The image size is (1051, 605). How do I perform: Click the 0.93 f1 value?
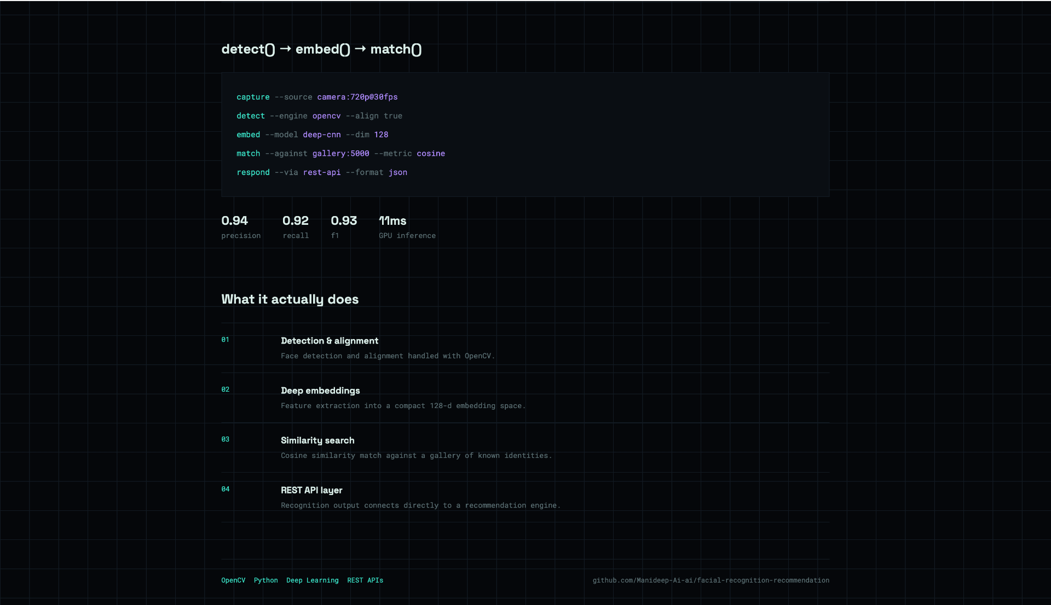pyautogui.click(x=344, y=220)
